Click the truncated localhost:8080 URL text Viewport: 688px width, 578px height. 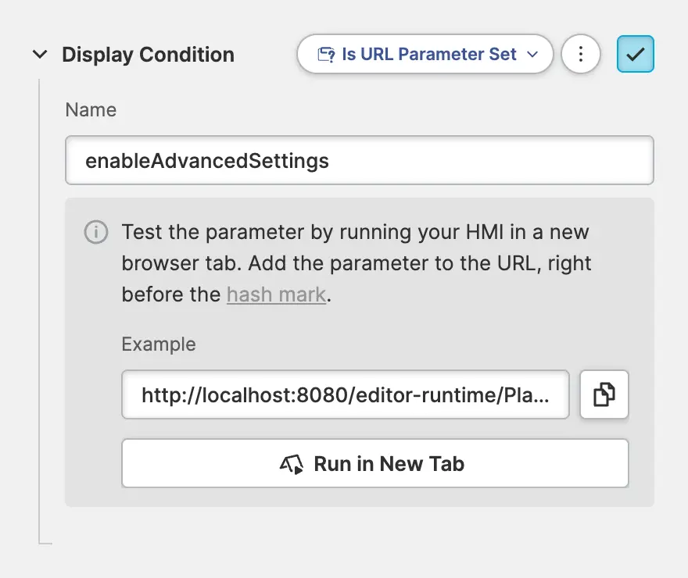tap(344, 395)
